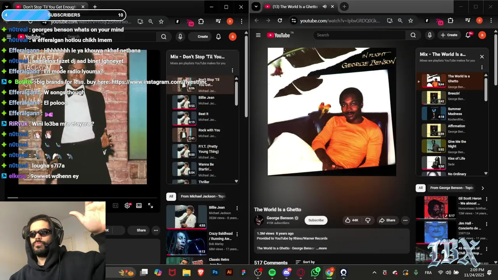Subscribe to George Benson channel
This screenshot has width=498, height=280.
316,220
